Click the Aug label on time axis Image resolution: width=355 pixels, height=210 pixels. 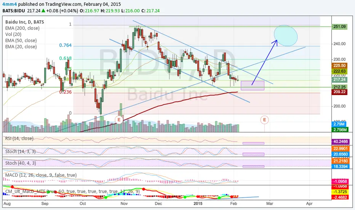[7, 204]
